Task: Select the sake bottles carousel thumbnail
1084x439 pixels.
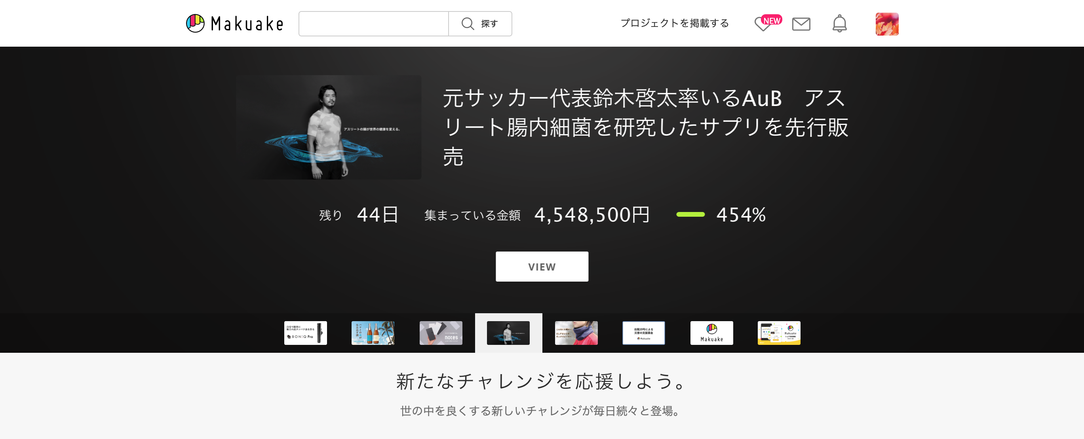Action: (x=373, y=333)
